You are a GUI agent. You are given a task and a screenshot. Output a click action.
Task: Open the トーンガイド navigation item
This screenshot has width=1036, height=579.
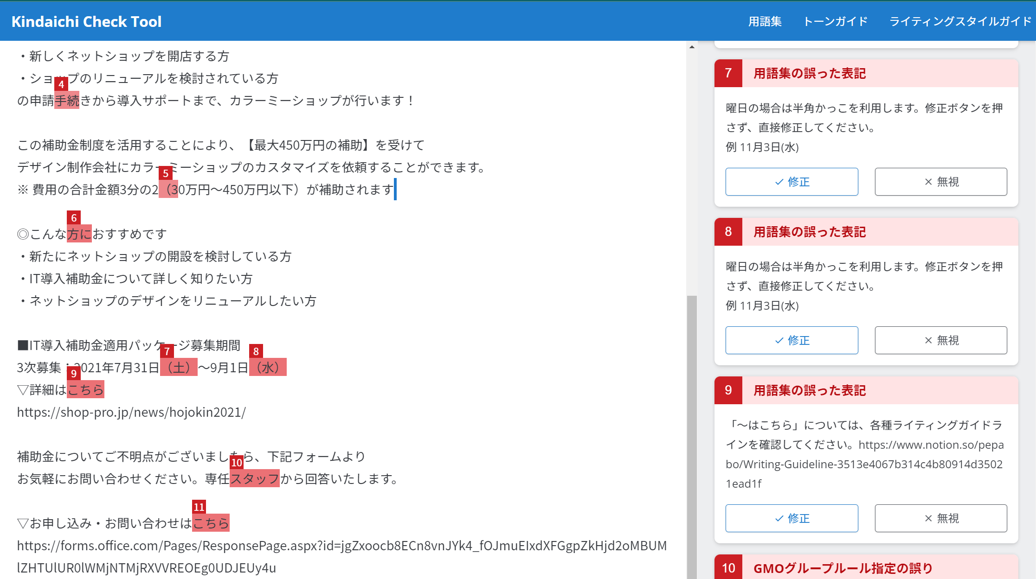(835, 21)
